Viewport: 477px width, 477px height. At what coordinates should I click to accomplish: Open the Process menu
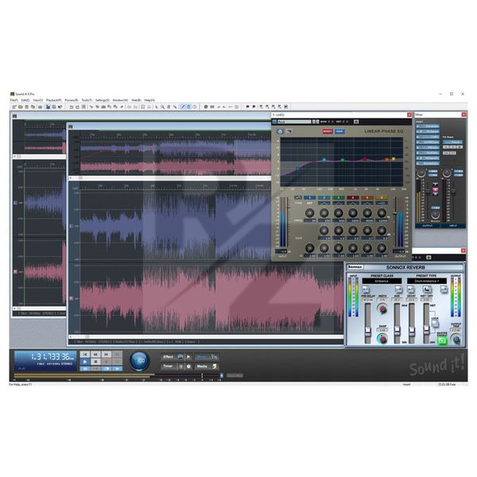(x=72, y=100)
